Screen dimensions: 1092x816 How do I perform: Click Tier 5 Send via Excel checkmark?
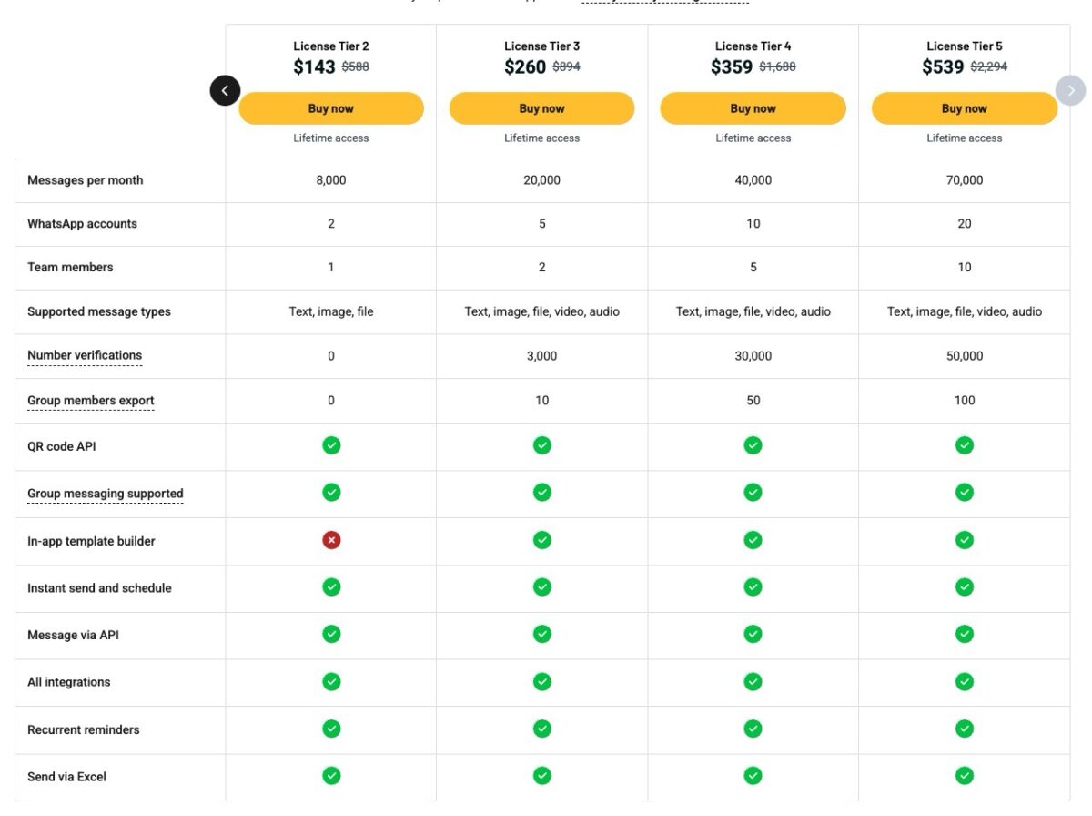(x=965, y=776)
